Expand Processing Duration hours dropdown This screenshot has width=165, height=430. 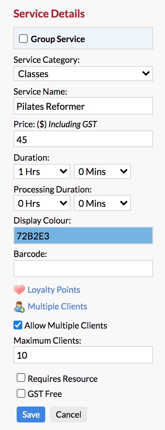click(x=42, y=203)
